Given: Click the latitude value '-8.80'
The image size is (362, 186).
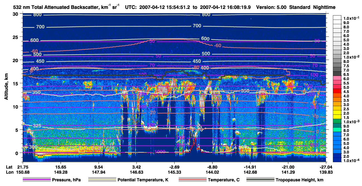Looking at the screenshot, I should (212, 167).
